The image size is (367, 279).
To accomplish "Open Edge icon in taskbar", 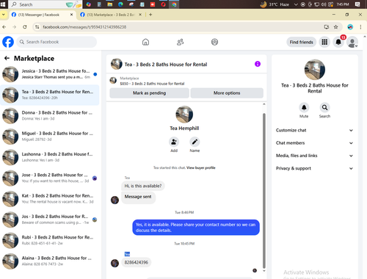I will [120, 4].
